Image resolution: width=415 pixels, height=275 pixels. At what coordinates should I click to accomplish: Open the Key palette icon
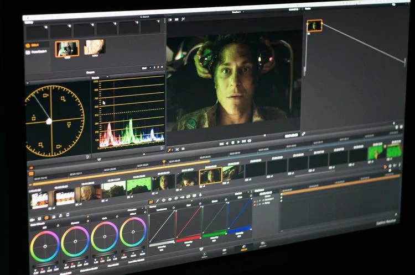(x=182, y=197)
